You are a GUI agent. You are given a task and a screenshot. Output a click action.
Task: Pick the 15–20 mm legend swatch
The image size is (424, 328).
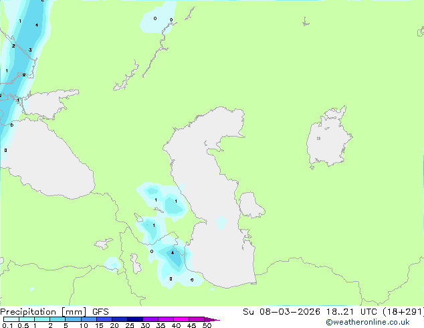104,319
